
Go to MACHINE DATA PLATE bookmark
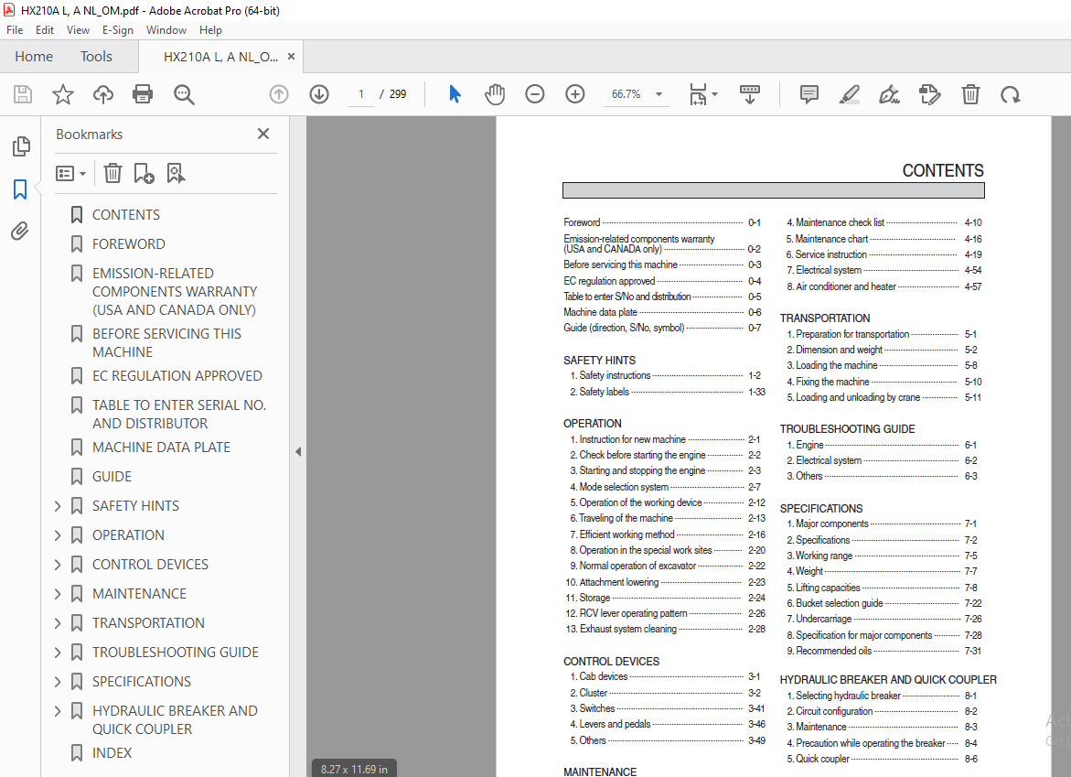tap(161, 447)
